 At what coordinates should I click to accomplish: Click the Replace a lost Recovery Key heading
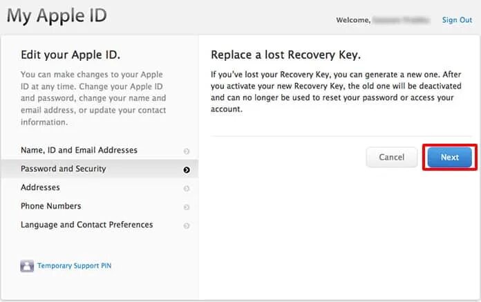(x=285, y=55)
